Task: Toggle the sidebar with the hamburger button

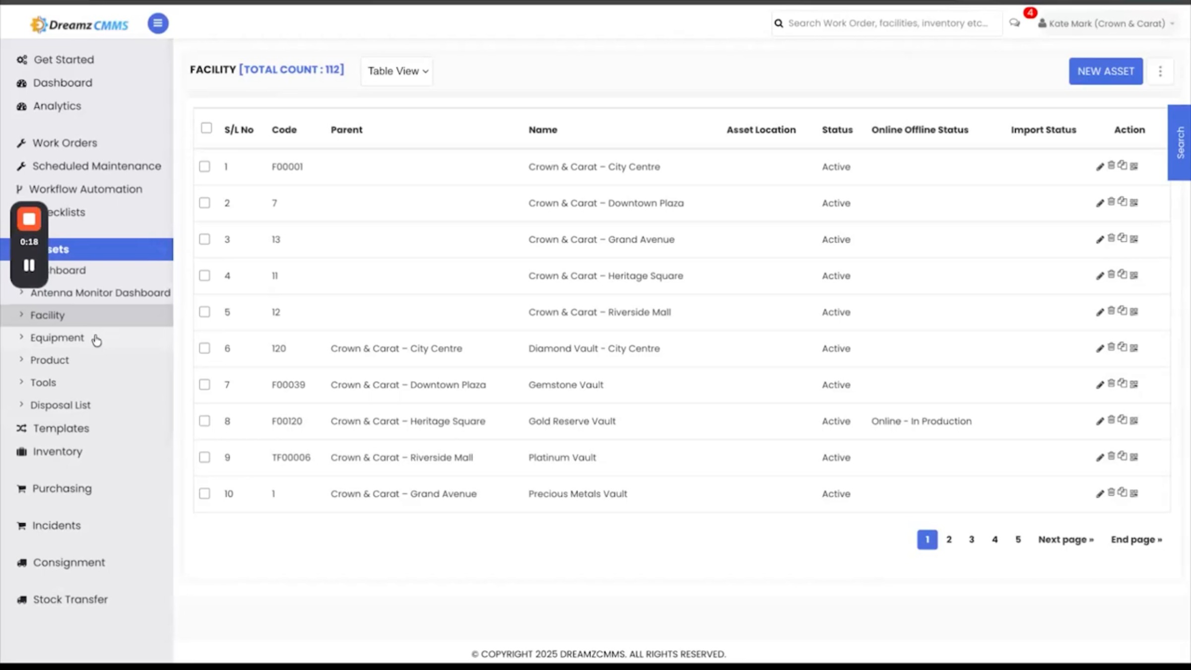Action: 158,23
